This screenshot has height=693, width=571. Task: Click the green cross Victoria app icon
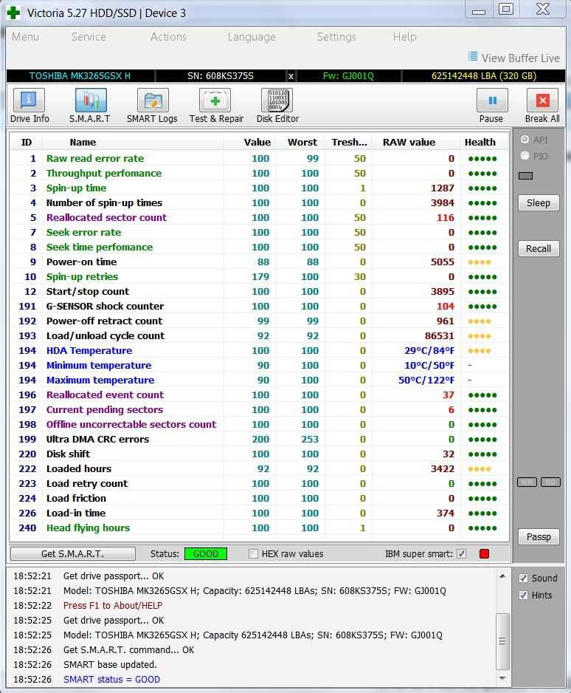(14, 13)
